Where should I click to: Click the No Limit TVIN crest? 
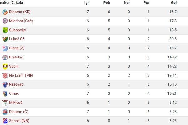(5, 76)
